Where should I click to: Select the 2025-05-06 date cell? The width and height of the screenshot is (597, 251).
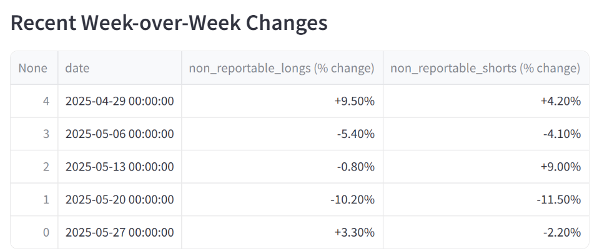pos(119,134)
